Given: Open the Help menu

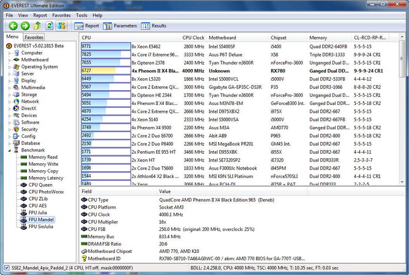Looking at the screenshot, I should [97, 15].
